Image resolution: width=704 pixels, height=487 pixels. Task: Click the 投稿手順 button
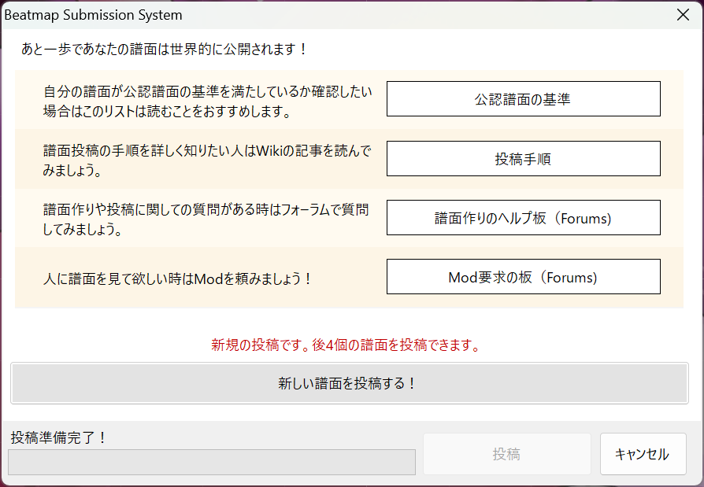523,159
